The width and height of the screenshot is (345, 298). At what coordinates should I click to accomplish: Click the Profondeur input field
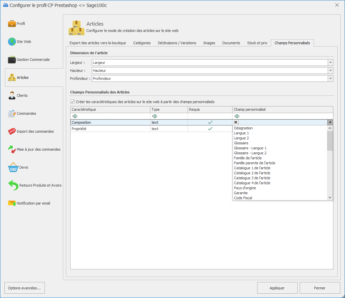(210, 78)
